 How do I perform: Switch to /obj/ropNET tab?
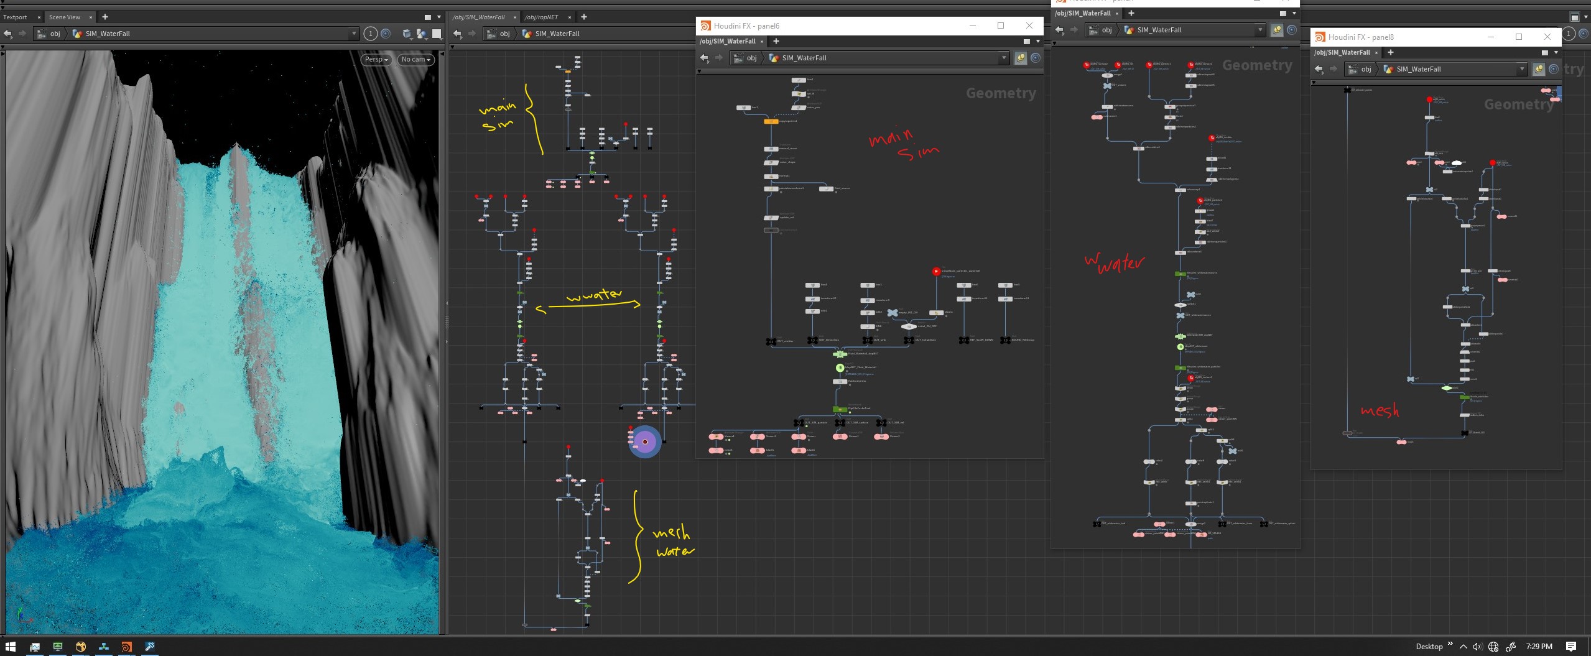[542, 17]
